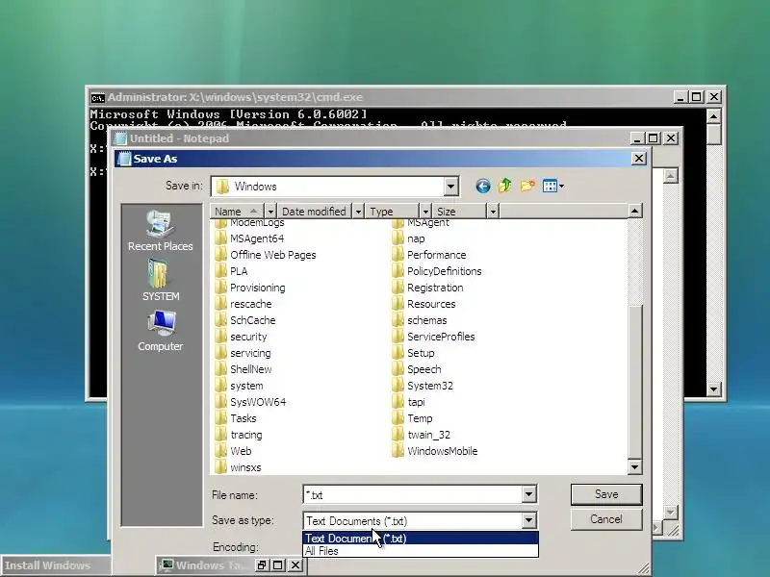Choose Text Documents (*.txt) from the list
Viewport: 770px width, 577px height.
click(x=421, y=539)
